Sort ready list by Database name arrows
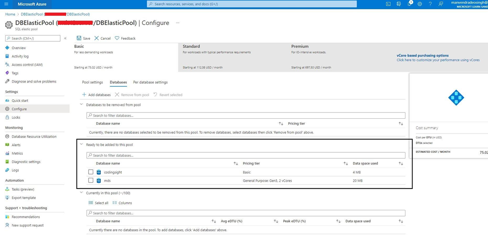Image resolution: width=488 pixels, height=243 pixels. 236,164
